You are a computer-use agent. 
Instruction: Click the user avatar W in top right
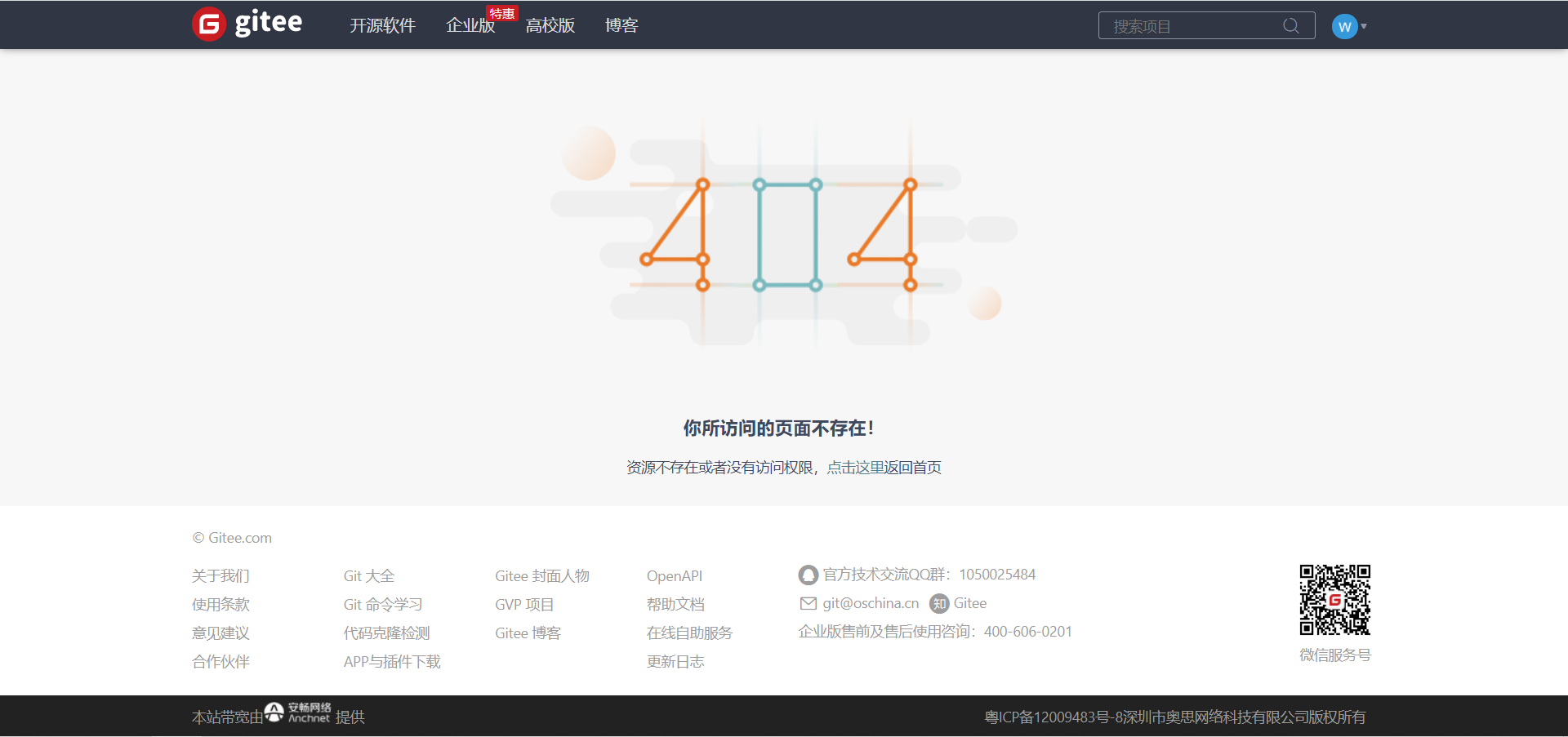point(1343,25)
